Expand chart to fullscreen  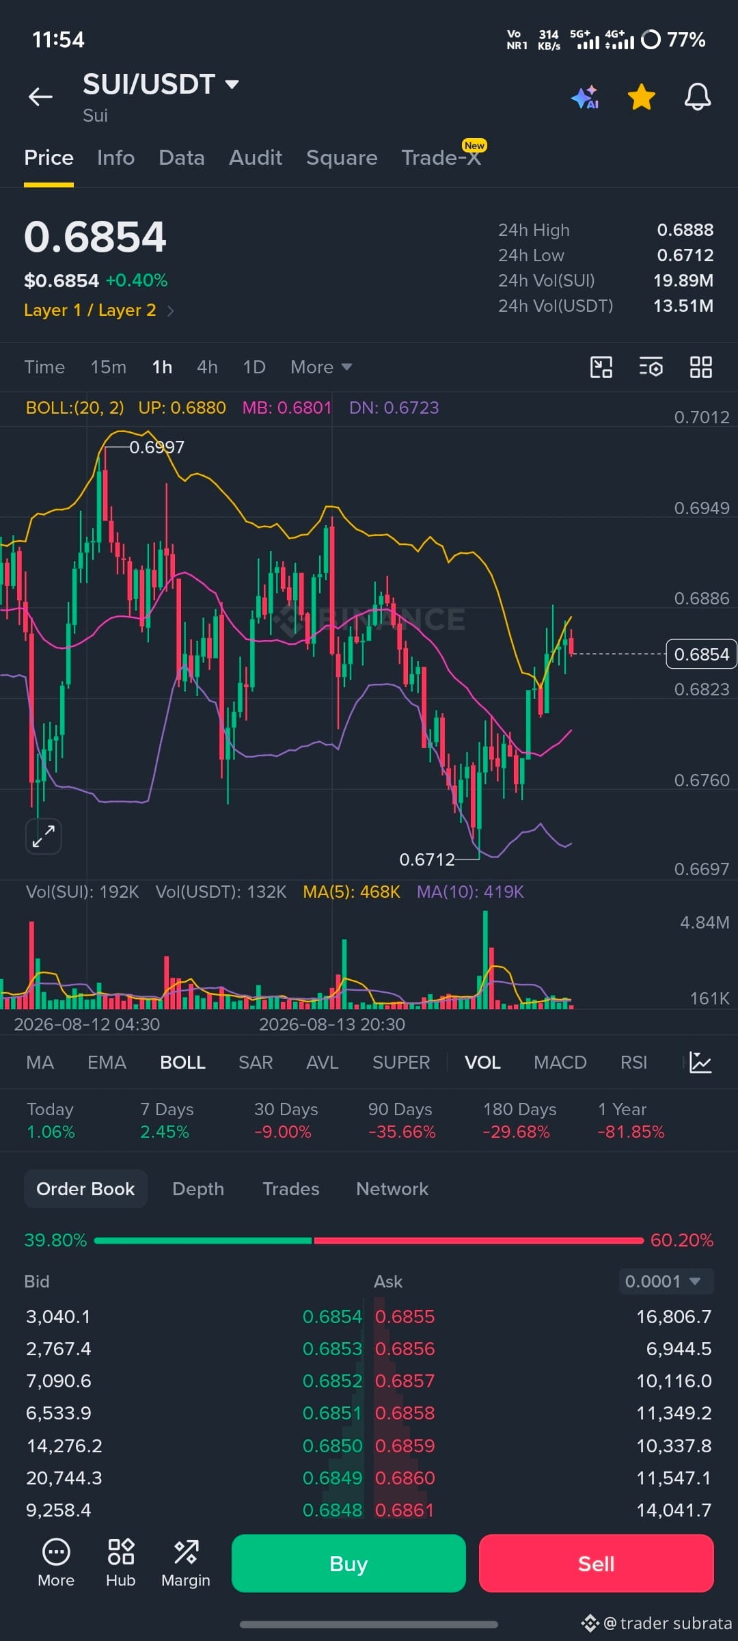[x=44, y=836]
